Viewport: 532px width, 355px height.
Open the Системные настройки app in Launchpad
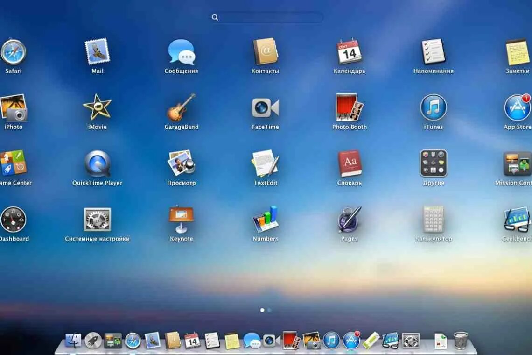point(98,220)
